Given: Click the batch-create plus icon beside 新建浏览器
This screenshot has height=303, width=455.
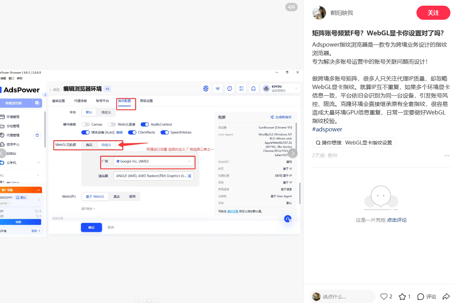Looking at the screenshot, I should [x=37, y=103].
